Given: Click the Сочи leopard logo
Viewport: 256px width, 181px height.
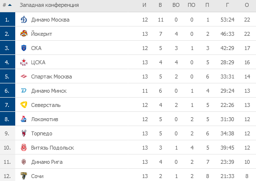Looking at the screenshot, I should (x=24, y=176).
